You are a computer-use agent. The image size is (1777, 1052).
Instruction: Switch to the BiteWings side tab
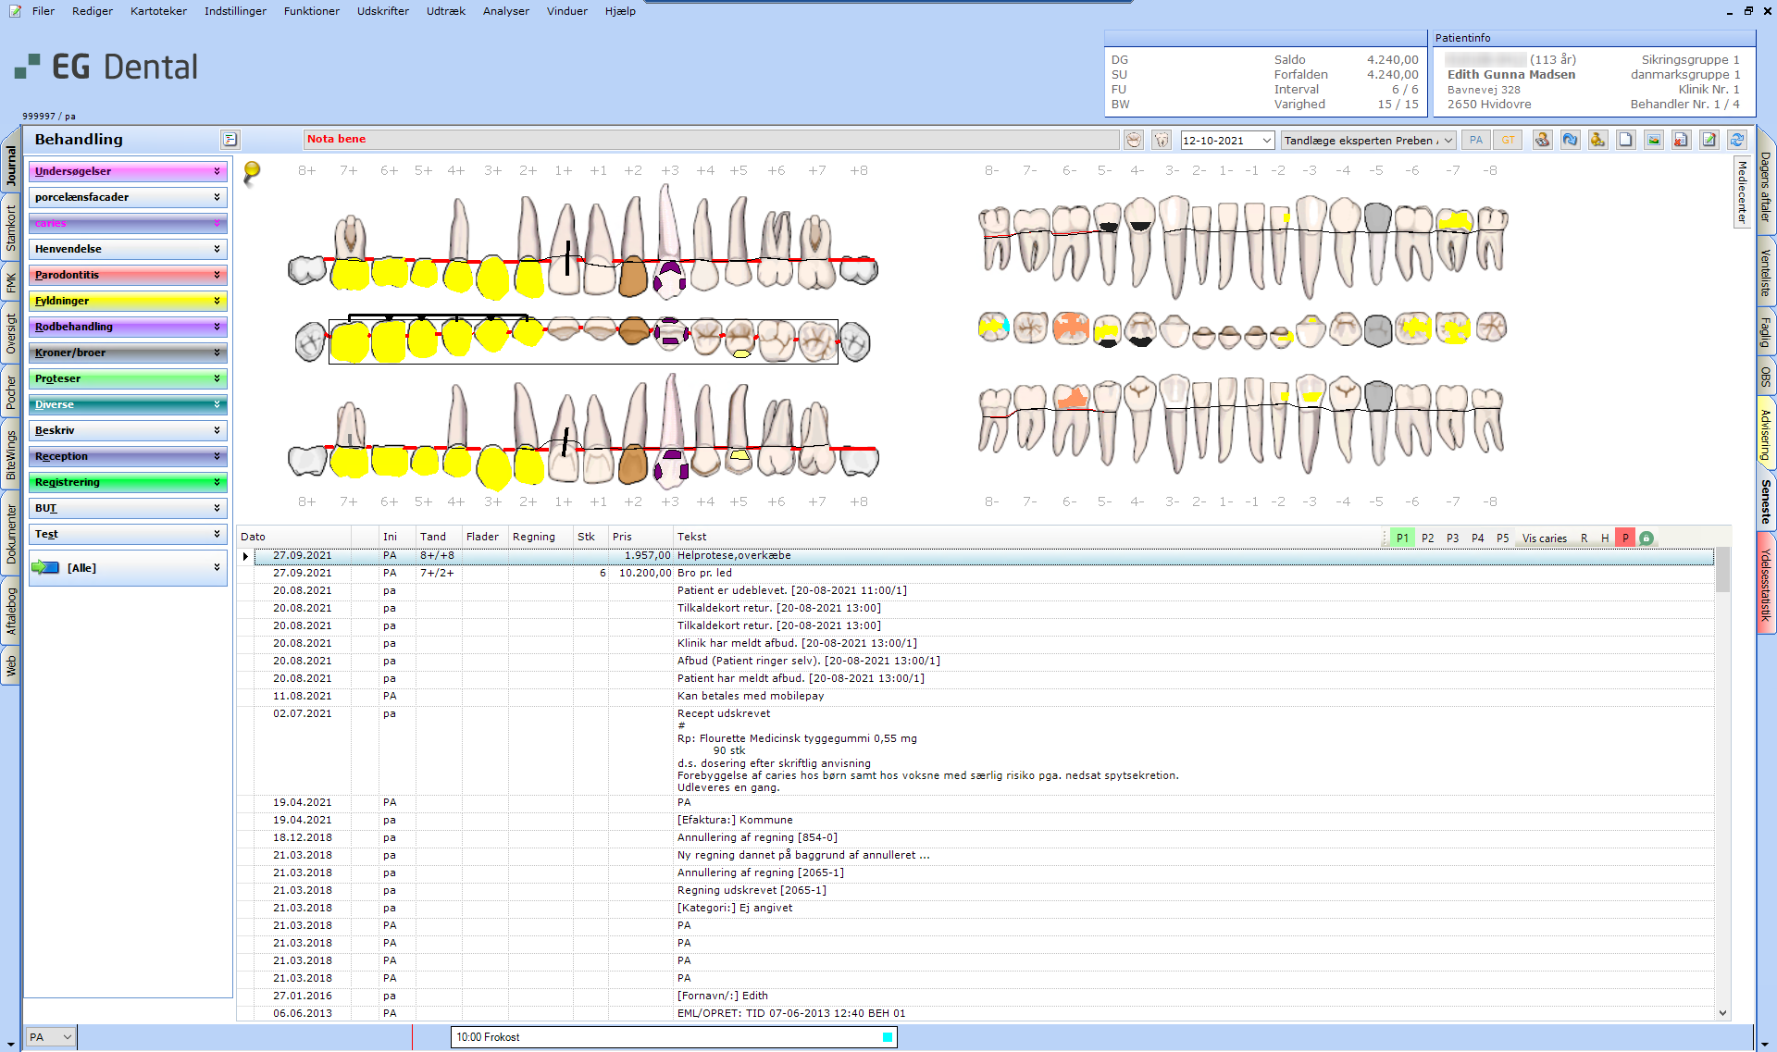tap(11, 453)
